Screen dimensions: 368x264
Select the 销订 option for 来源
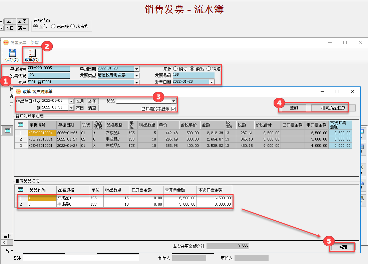(x=175, y=68)
